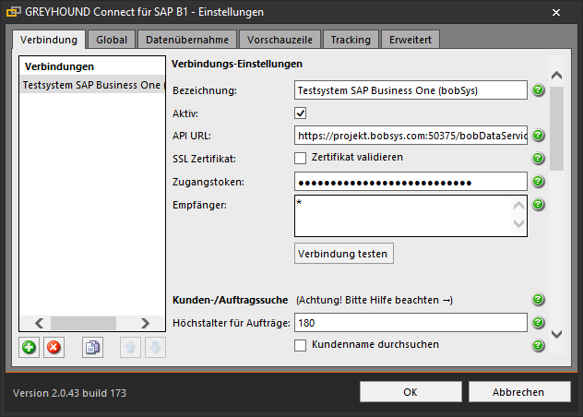Cancel dialog with Abbrechen button
The image size is (583, 417).
519,392
